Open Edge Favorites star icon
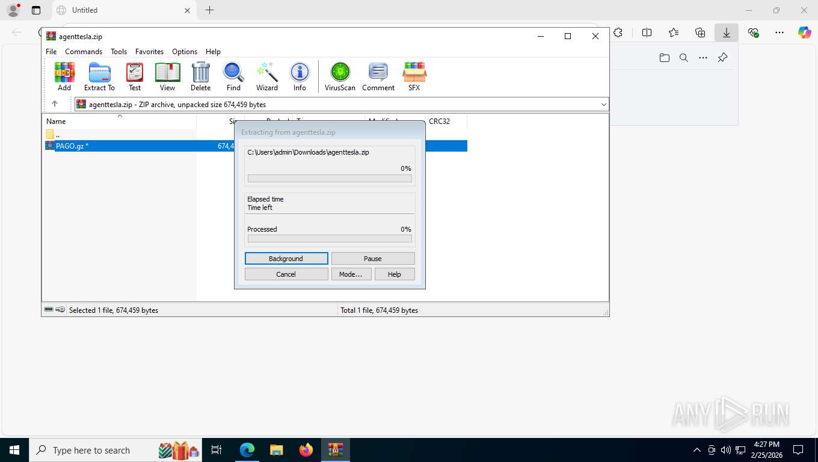This screenshot has width=818, height=462. [x=674, y=32]
